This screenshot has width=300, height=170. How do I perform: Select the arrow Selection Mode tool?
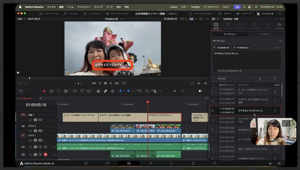(x=45, y=91)
